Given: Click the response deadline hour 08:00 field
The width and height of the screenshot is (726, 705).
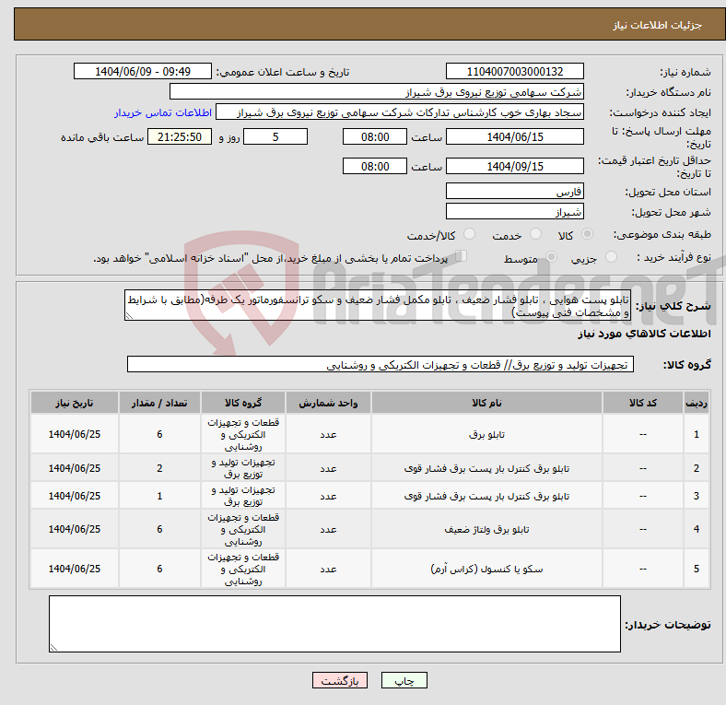Looking at the screenshot, I should pyautogui.click(x=375, y=136).
